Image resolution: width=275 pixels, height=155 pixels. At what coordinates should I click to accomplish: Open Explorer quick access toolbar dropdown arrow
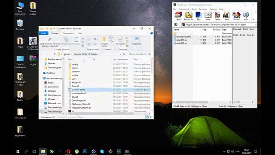pyautogui.click(x=54, y=29)
